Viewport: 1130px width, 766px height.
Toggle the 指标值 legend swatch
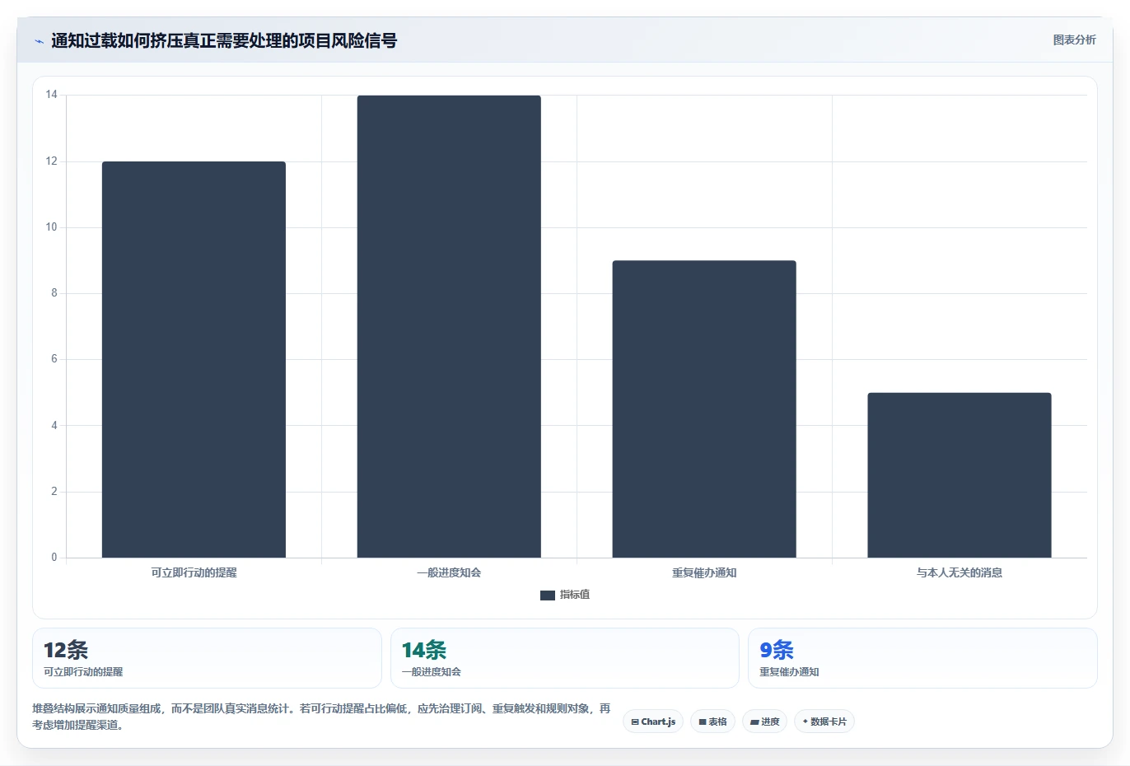(x=548, y=596)
